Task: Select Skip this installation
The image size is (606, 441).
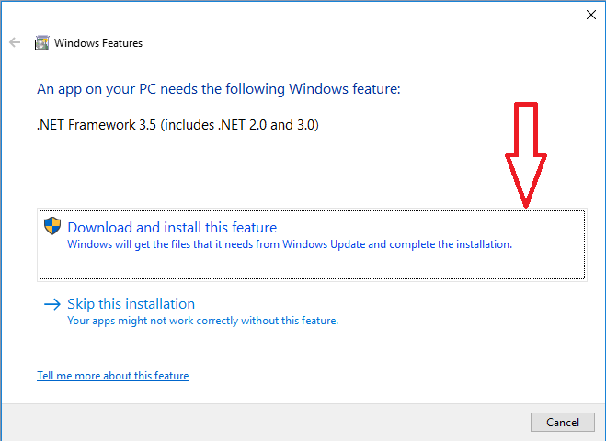Action: pyautogui.click(x=131, y=304)
